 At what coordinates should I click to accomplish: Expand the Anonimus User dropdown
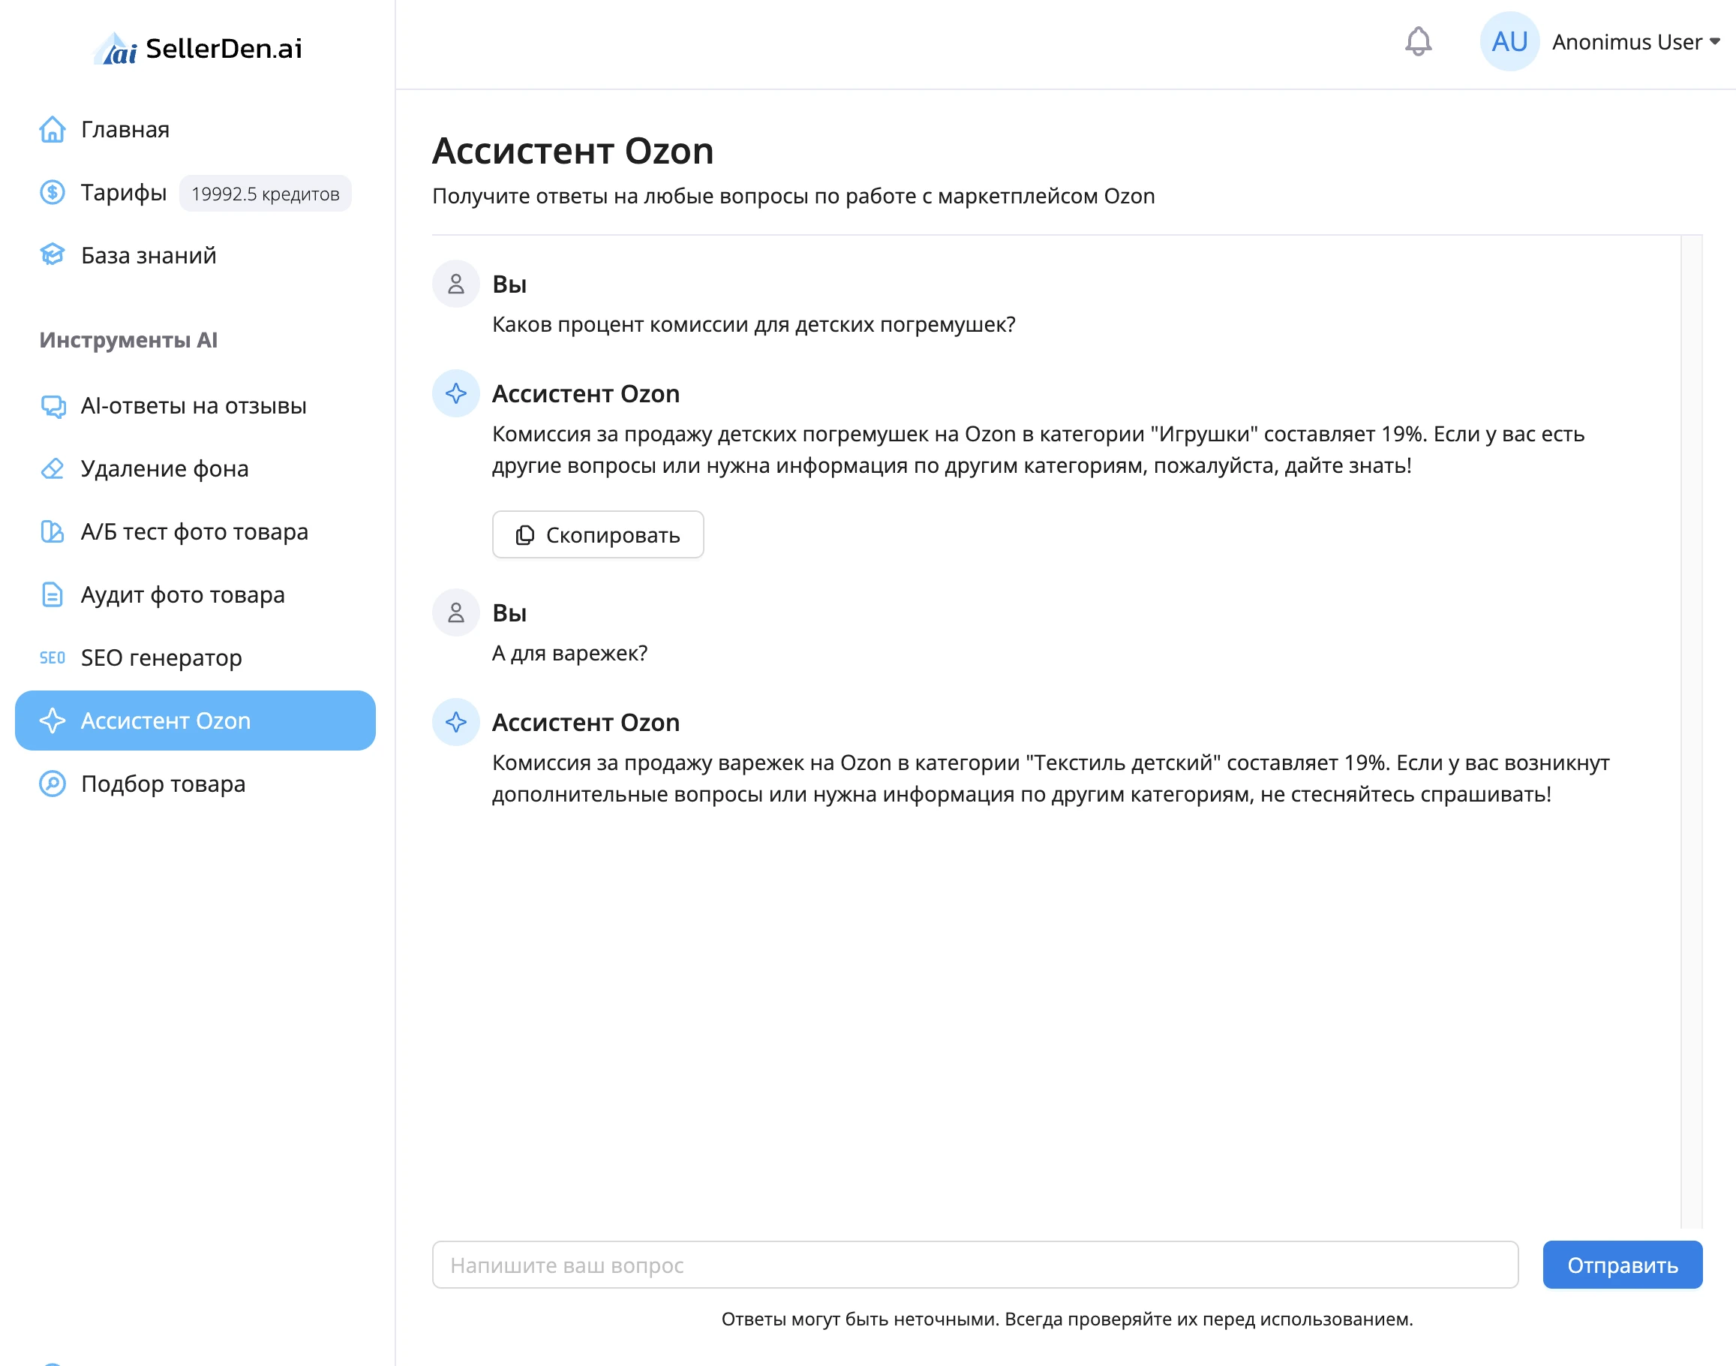tap(1636, 41)
